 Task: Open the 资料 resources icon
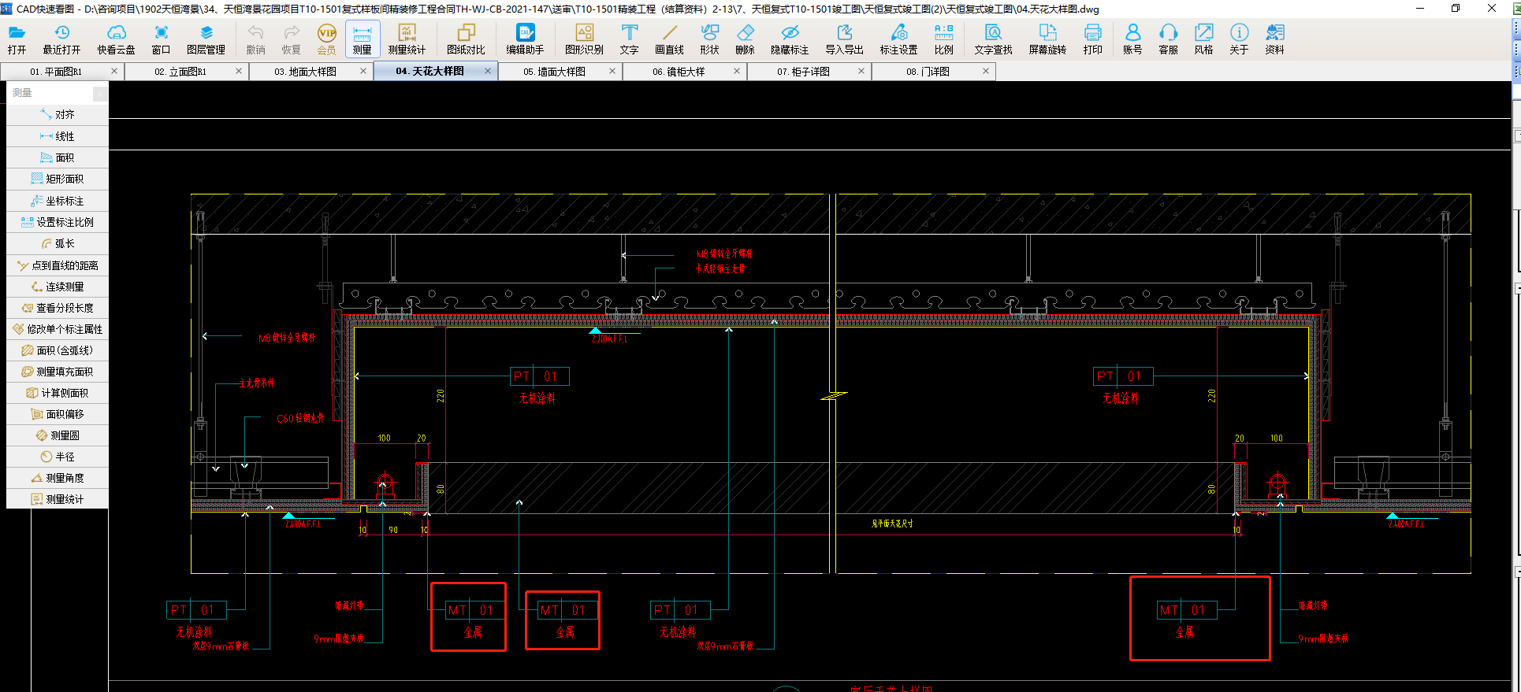[1274, 39]
